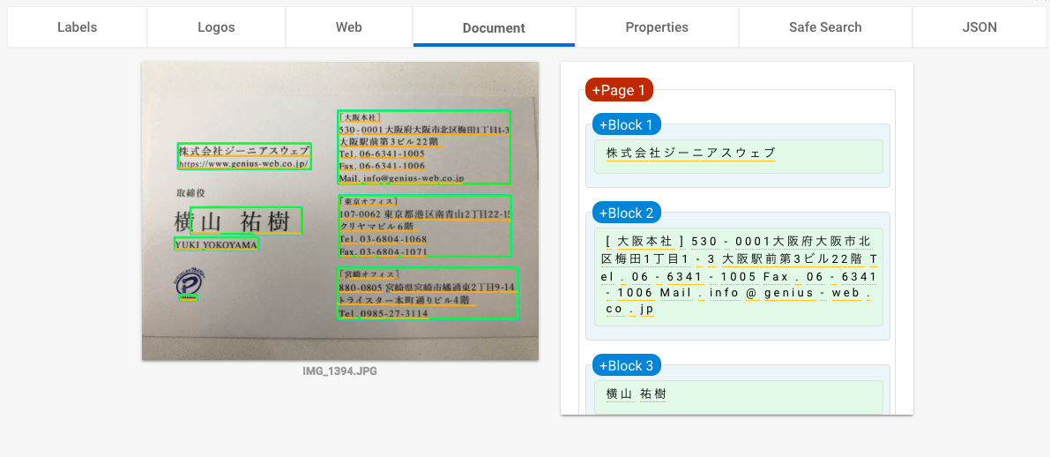Open the Properties tab
The width and height of the screenshot is (1050, 457).
click(657, 27)
